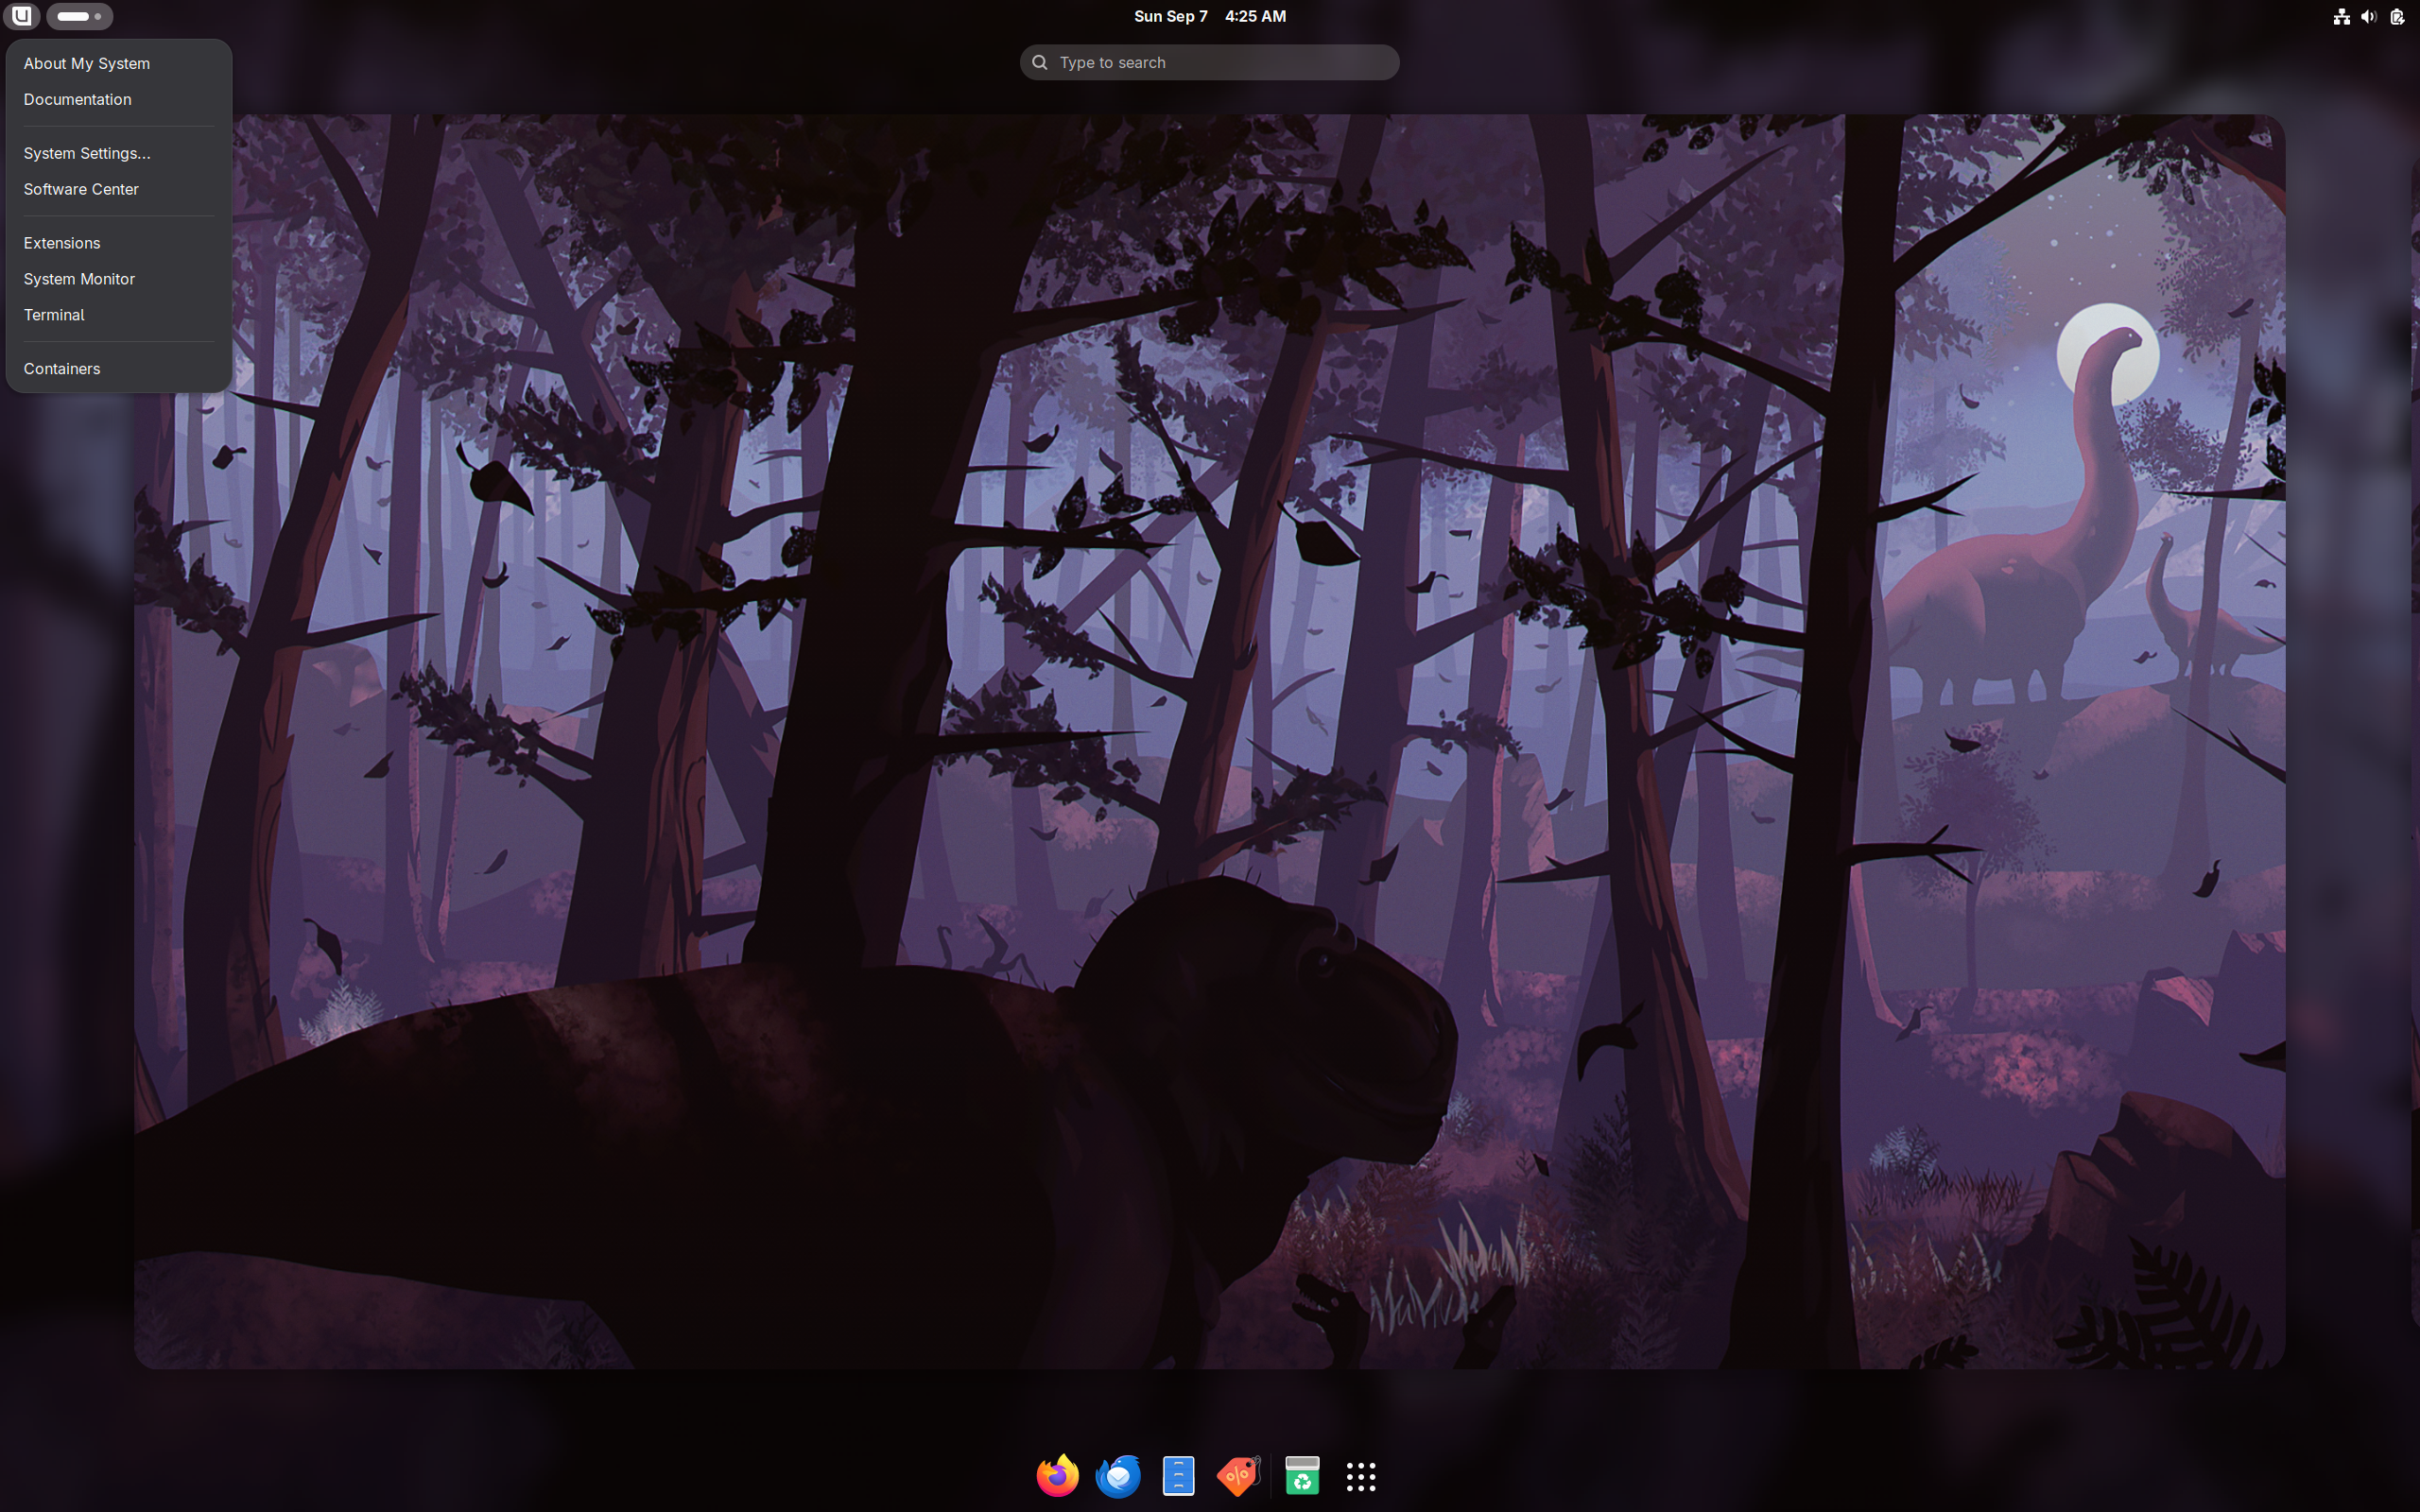Open the logo menu button in top bar
Image resolution: width=2420 pixels, height=1512 pixels.
[21, 16]
